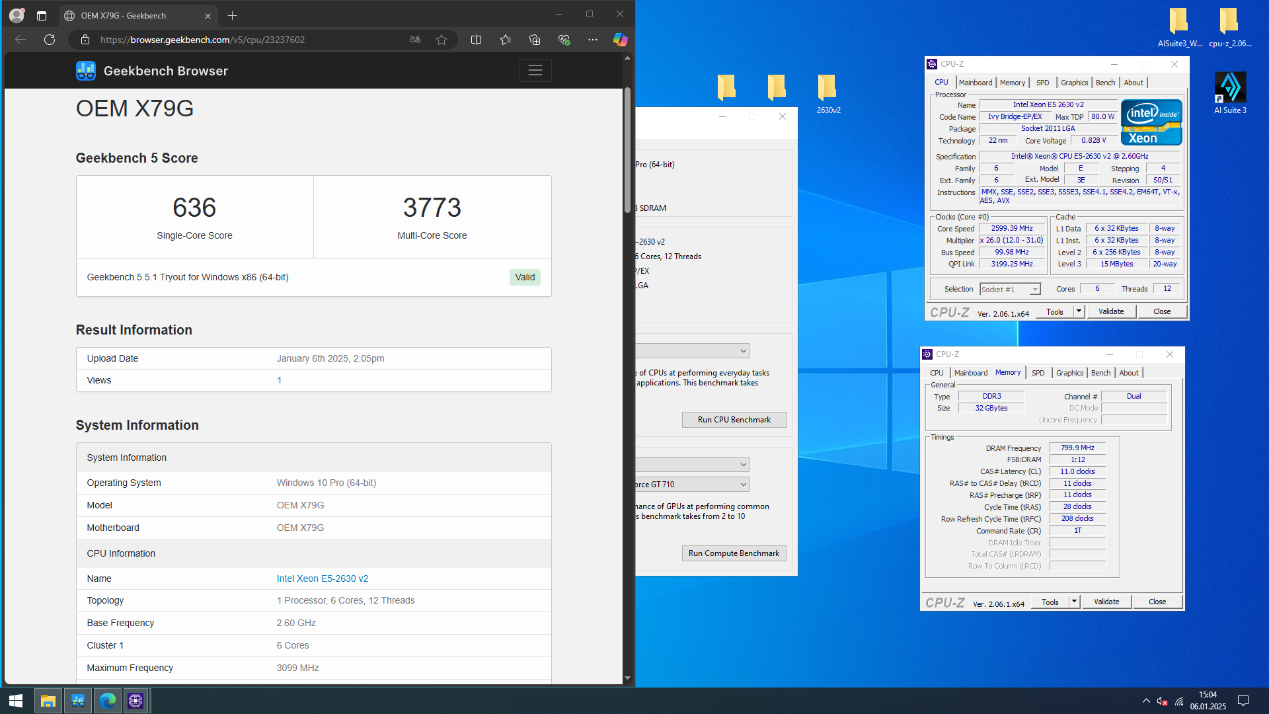
Task: Open the CPU-Z taskbar icon
Action: tap(135, 701)
